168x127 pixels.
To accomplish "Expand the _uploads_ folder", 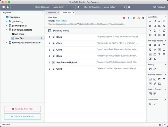I will click(7, 21).
